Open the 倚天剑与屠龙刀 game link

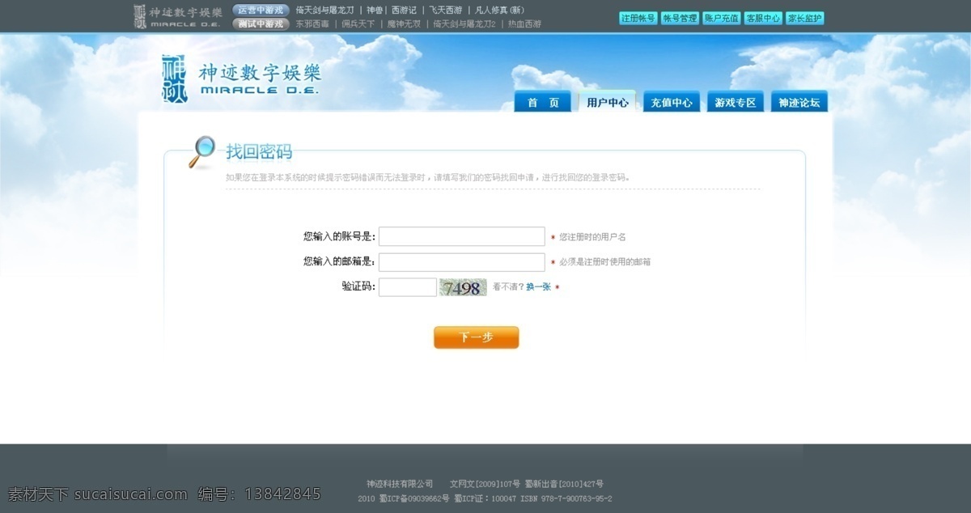click(x=325, y=11)
